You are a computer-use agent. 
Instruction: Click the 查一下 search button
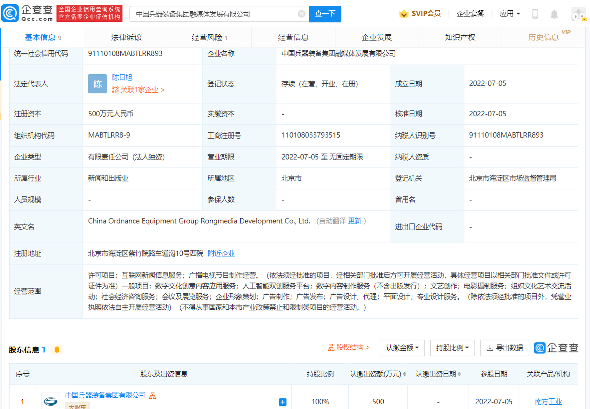[x=325, y=14]
